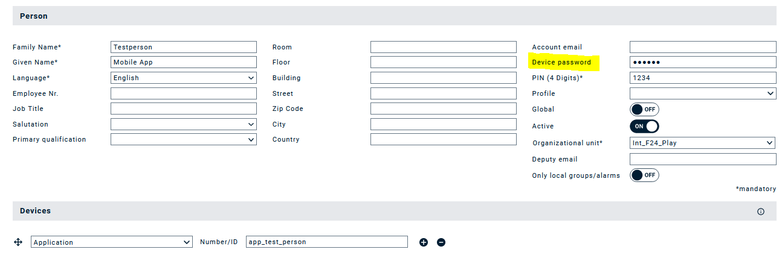The height and width of the screenshot is (258, 782).
Task: Click the Country input field
Action: click(444, 139)
